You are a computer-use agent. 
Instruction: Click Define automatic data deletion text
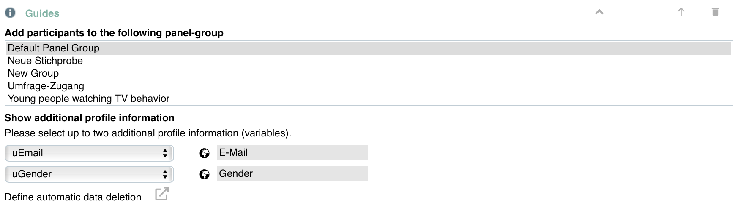pos(73,197)
